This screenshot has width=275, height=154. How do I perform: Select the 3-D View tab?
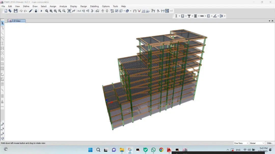[x=16, y=21]
